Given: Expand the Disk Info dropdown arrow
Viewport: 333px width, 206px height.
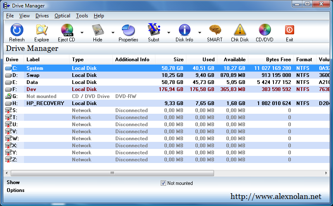Looking at the screenshot, I should click(200, 33).
